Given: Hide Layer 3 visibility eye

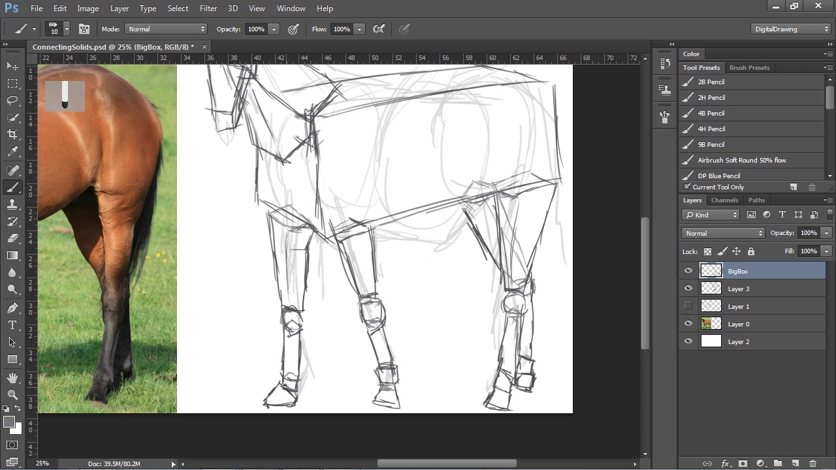Looking at the screenshot, I should (x=688, y=289).
